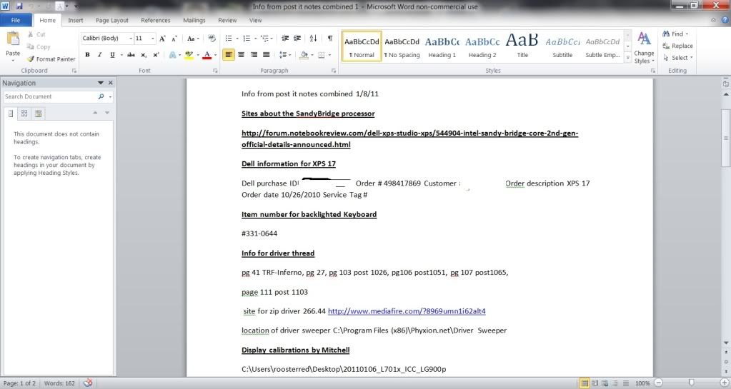Center the text alignment
Viewport: 731px width, 389px height.
click(241, 55)
